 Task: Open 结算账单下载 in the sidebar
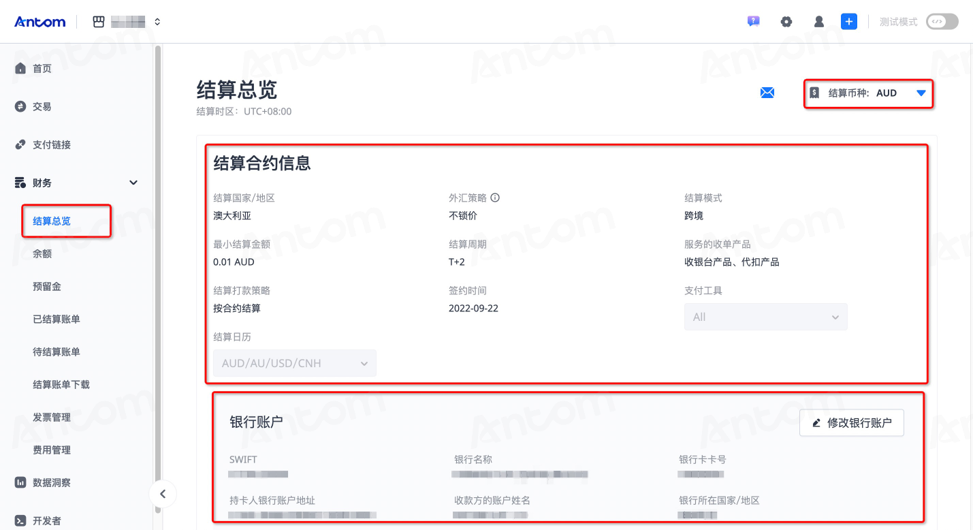61,384
